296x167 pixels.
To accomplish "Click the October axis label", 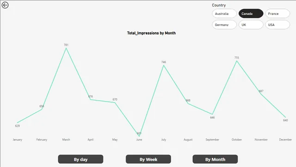I will pyautogui.click(x=237, y=140).
